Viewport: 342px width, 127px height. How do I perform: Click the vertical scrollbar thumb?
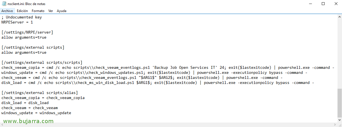tap(339, 103)
